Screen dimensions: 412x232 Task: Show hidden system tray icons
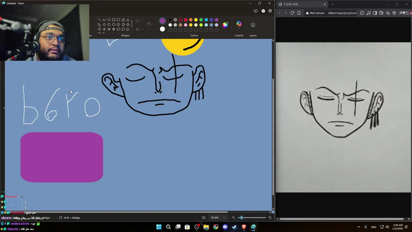(x=359, y=227)
